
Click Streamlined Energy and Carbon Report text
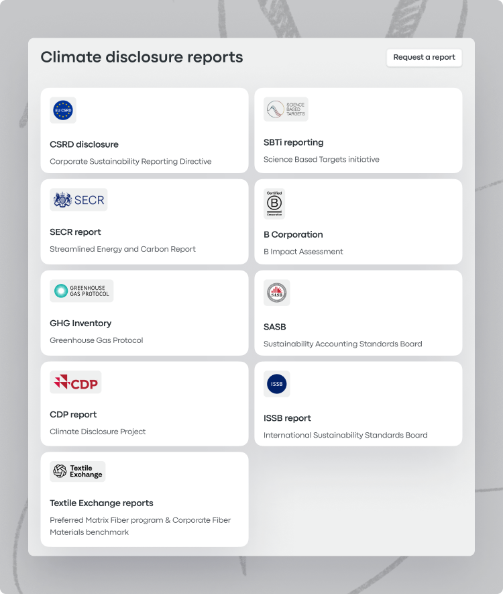click(123, 249)
